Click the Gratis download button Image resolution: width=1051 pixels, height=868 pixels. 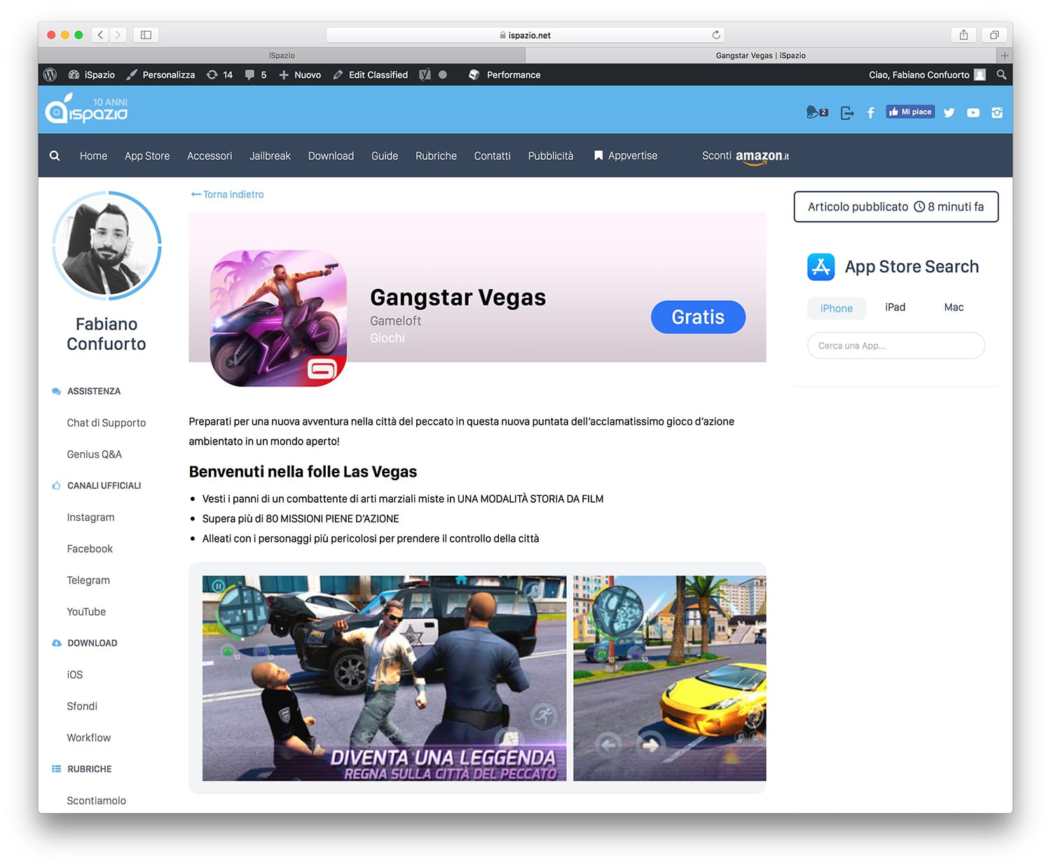(x=698, y=317)
